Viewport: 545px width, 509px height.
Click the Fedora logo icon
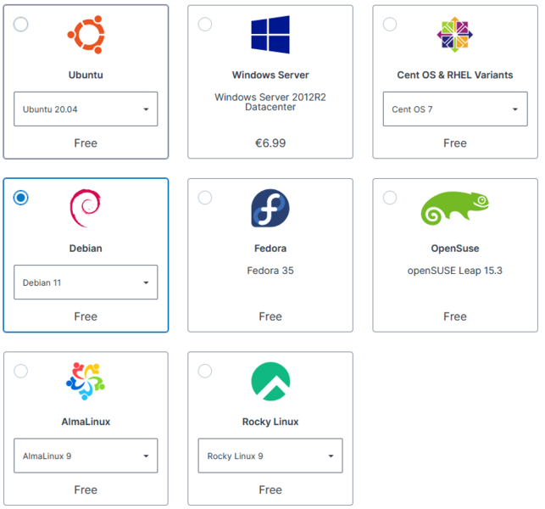(x=270, y=208)
